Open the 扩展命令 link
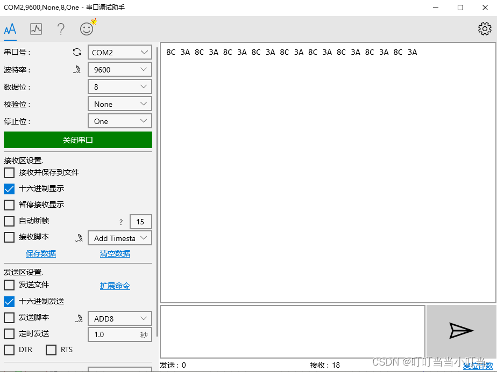The image size is (497, 372). click(115, 286)
